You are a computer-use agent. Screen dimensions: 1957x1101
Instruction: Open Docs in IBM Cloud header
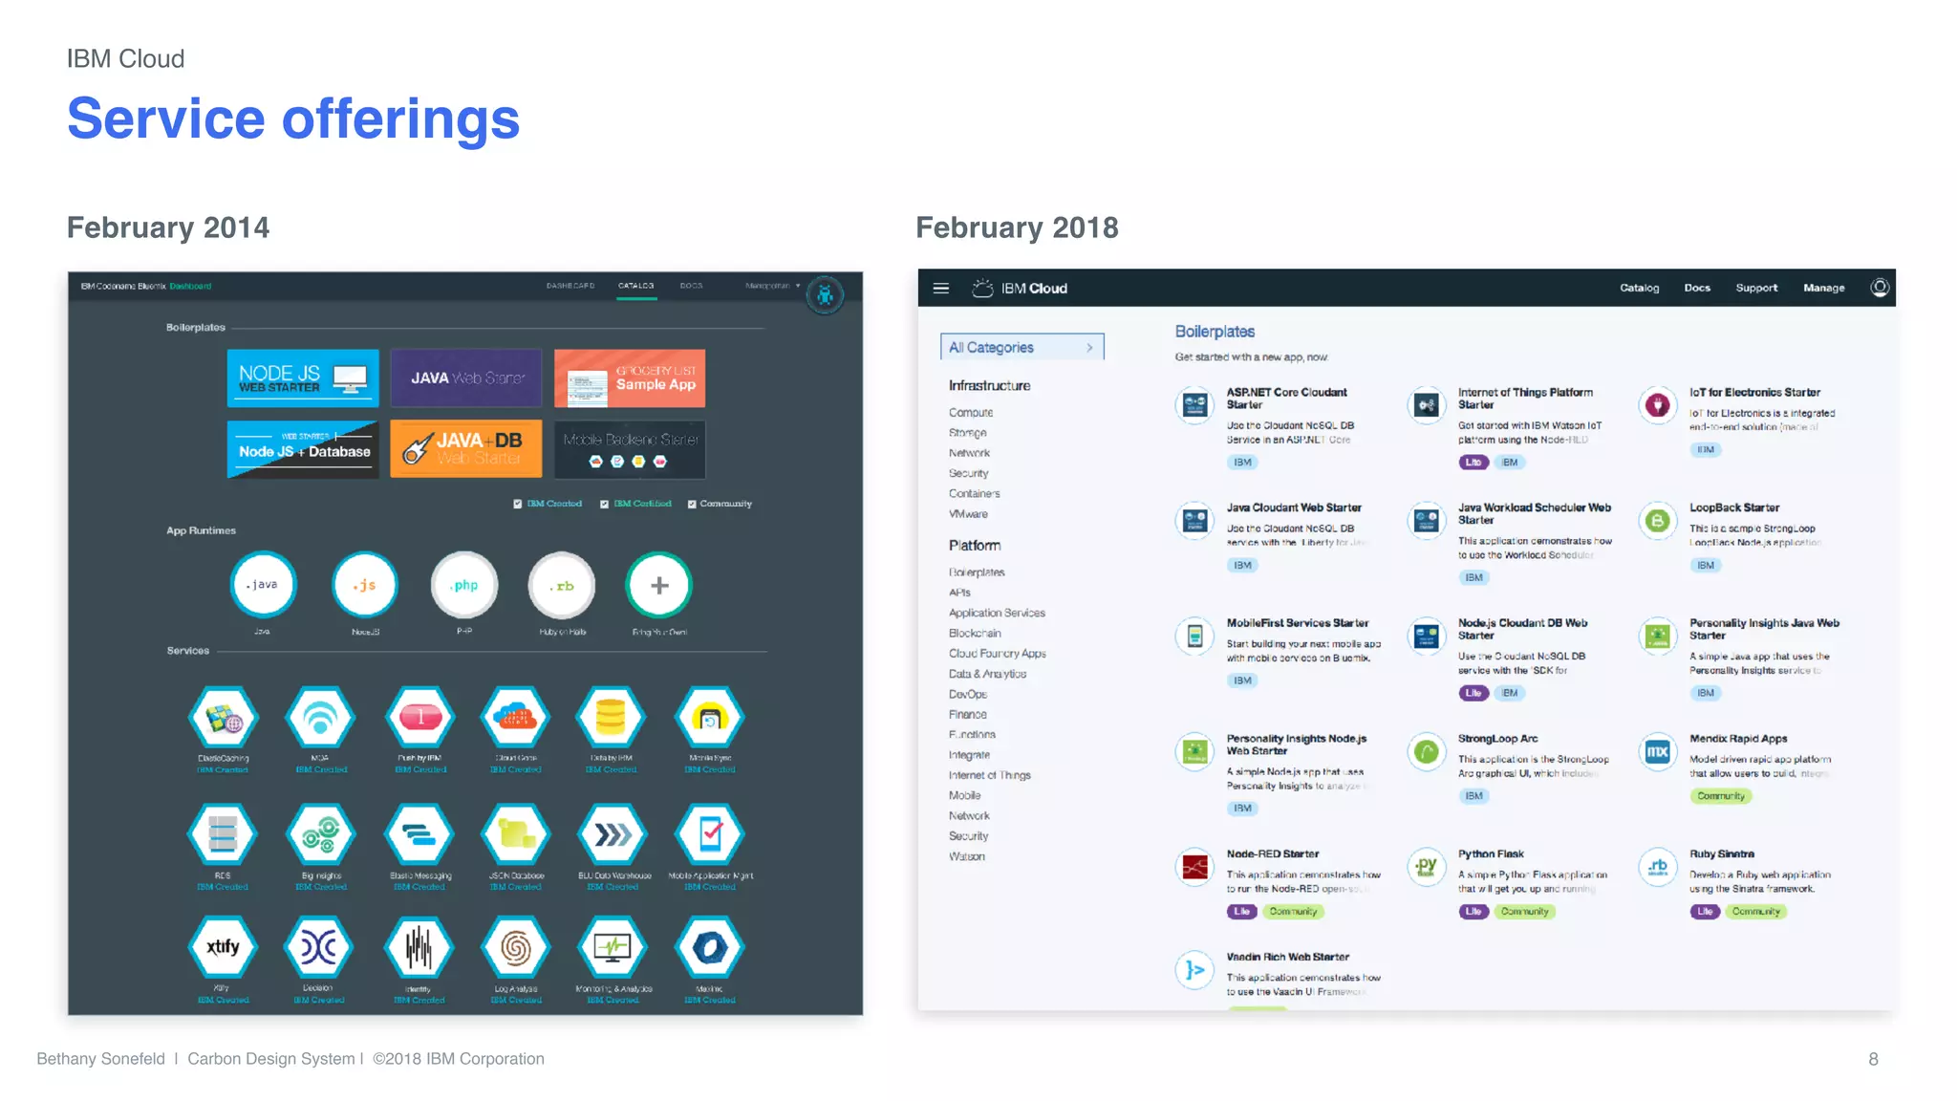click(1697, 288)
